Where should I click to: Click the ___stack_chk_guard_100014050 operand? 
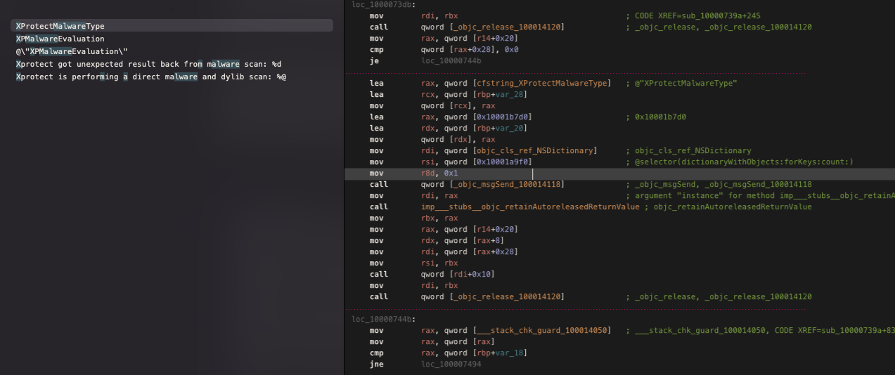pos(542,330)
